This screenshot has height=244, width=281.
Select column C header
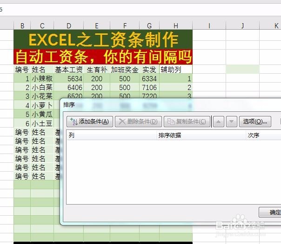click(42, 26)
